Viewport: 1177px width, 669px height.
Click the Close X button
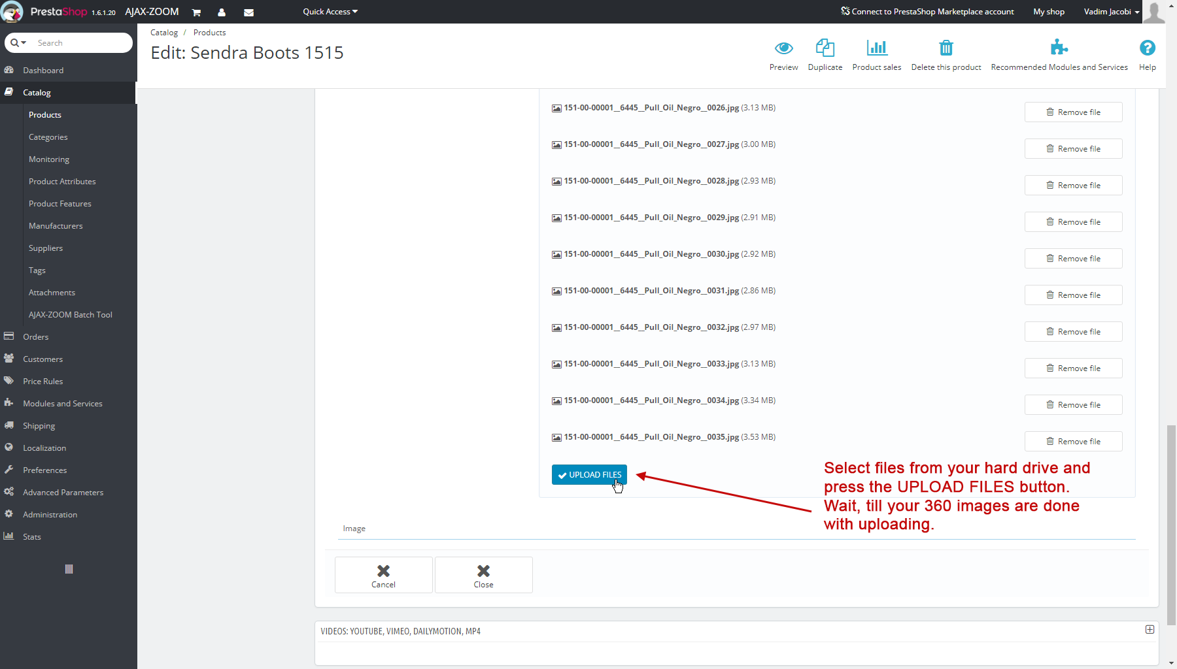click(x=484, y=575)
